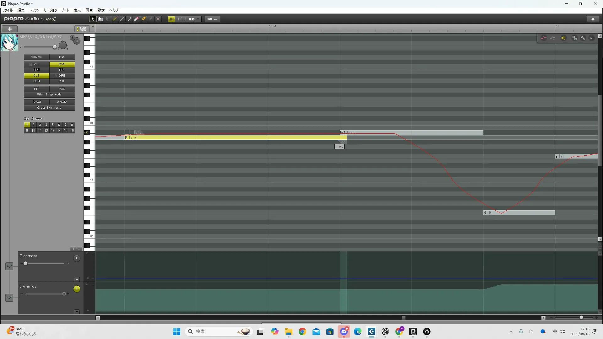Image resolution: width=603 pixels, height=339 pixels.
Task: Select the yellow pencil draw tool
Action: 115,19
